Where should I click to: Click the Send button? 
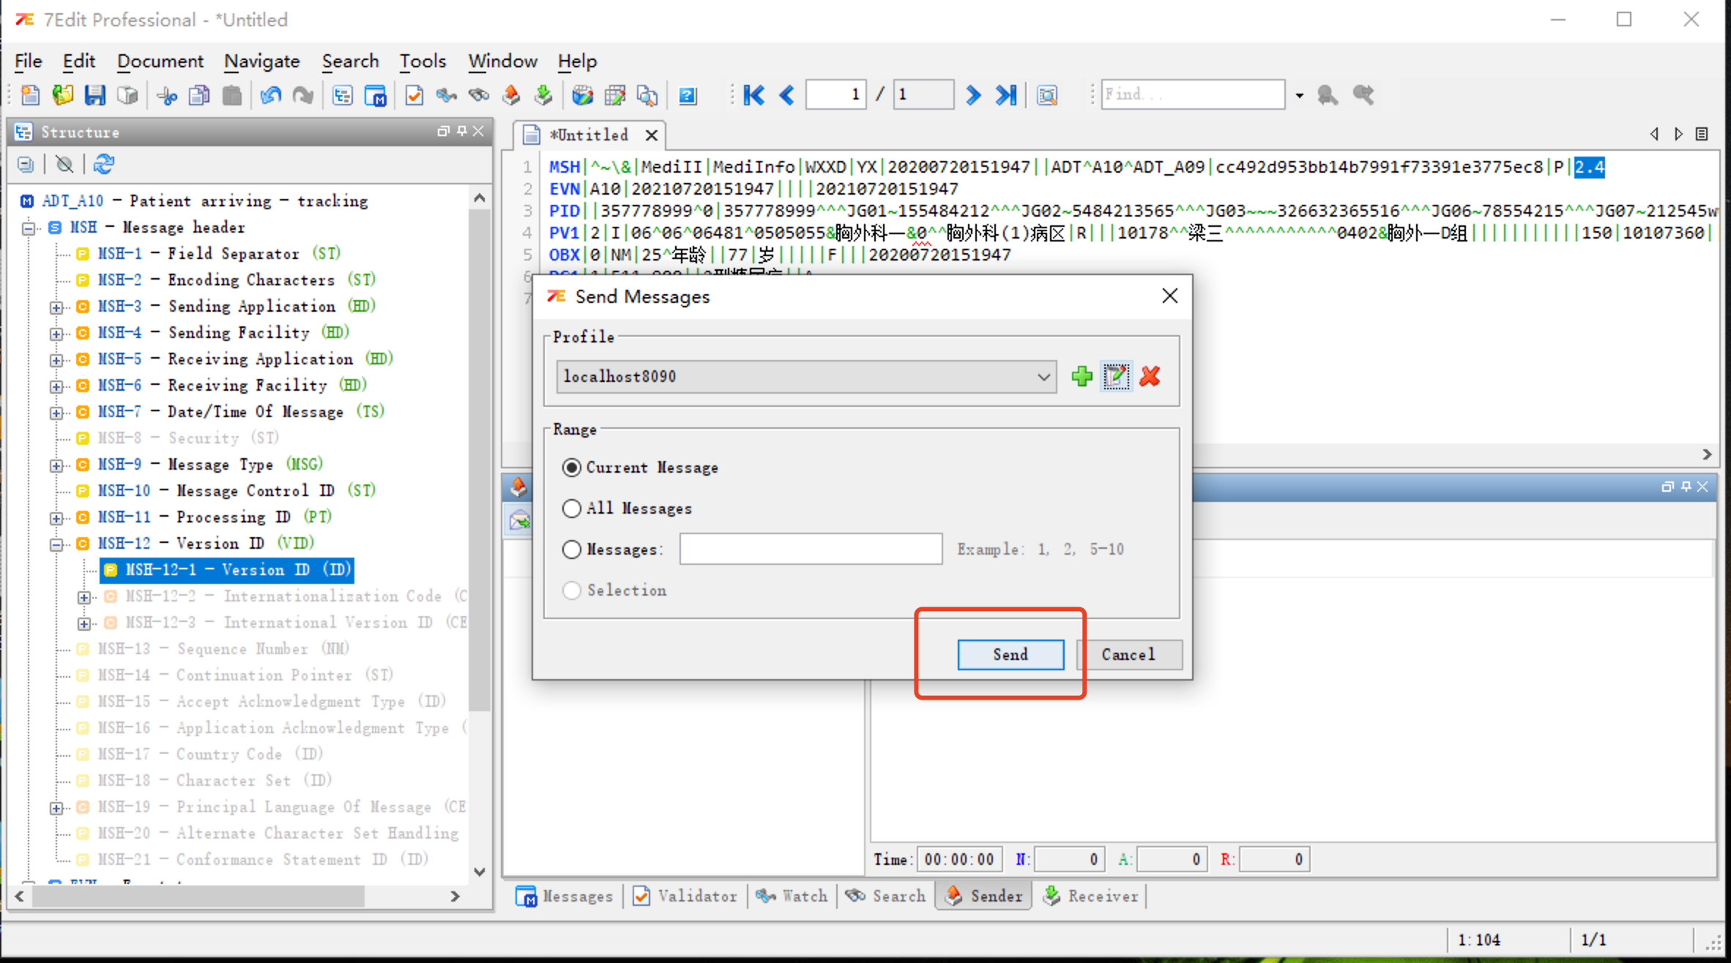click(x=1010, y=655)
